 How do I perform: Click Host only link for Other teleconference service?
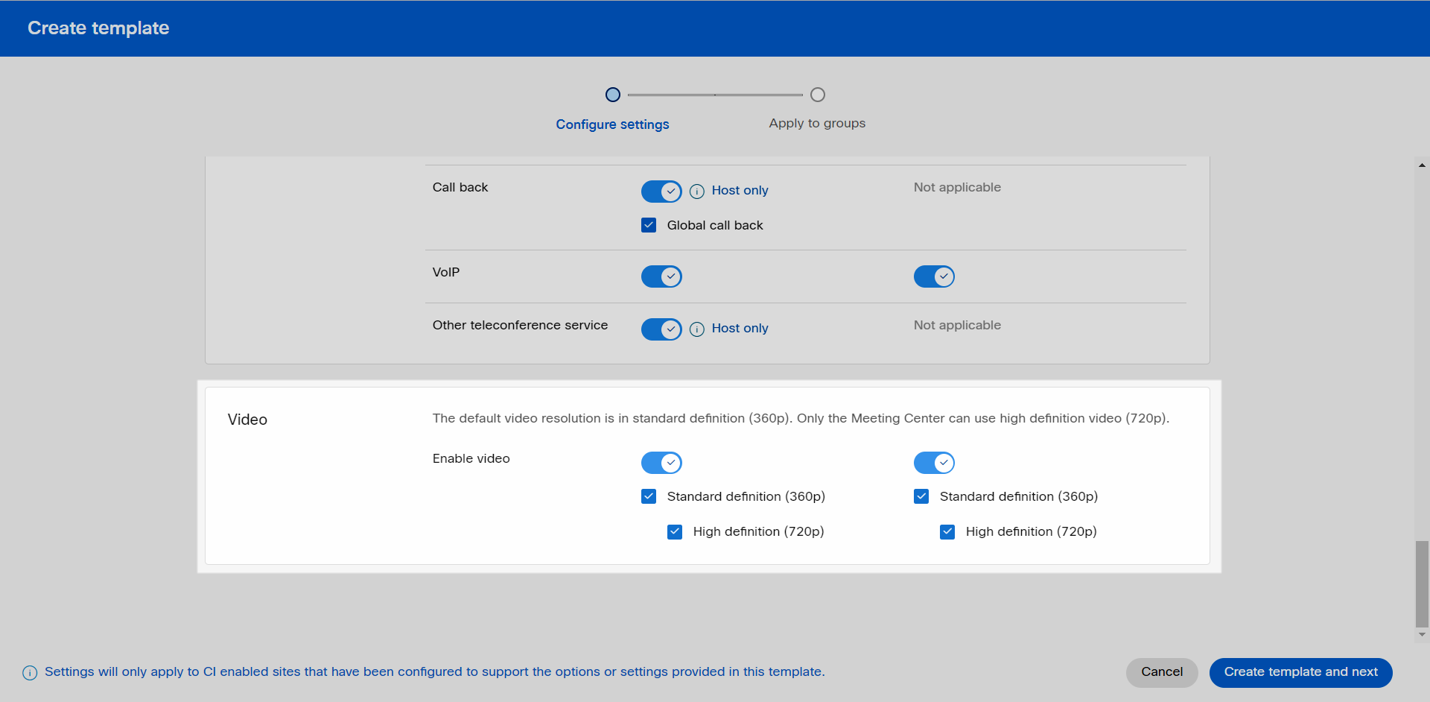(x=740, y=329)
